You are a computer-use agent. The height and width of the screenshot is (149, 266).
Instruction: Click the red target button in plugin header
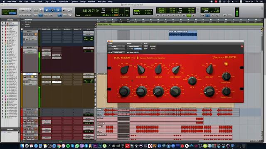[242, 46]
